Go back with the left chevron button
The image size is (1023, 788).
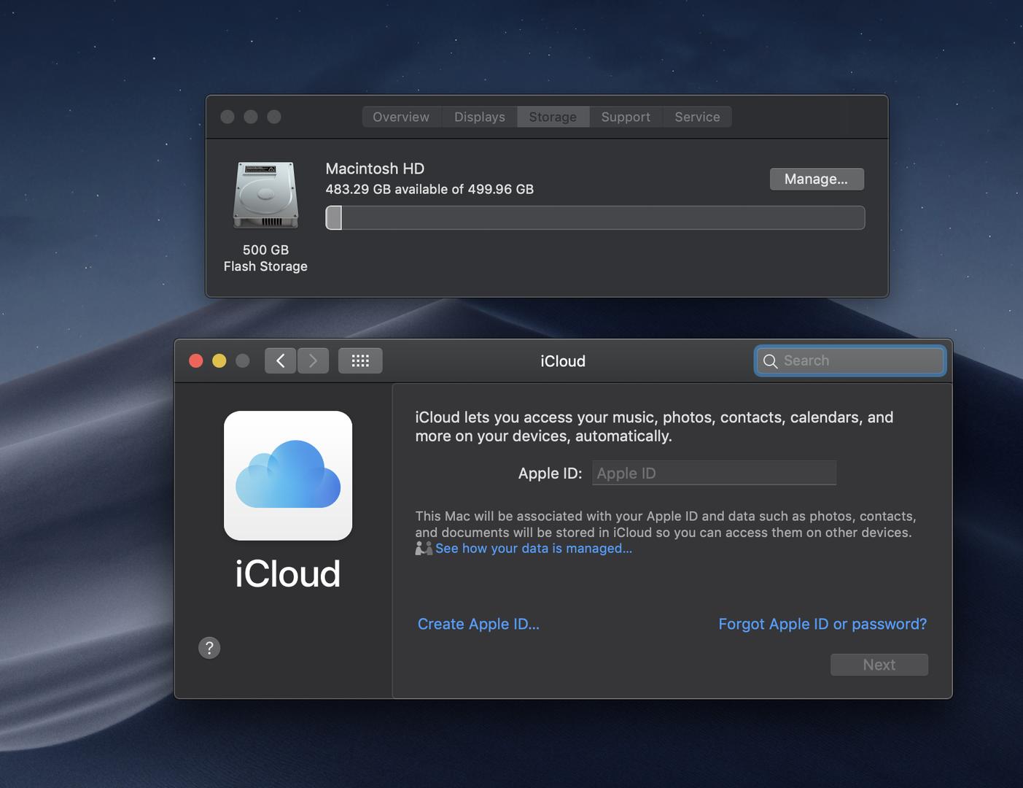(x=280, y=360)
